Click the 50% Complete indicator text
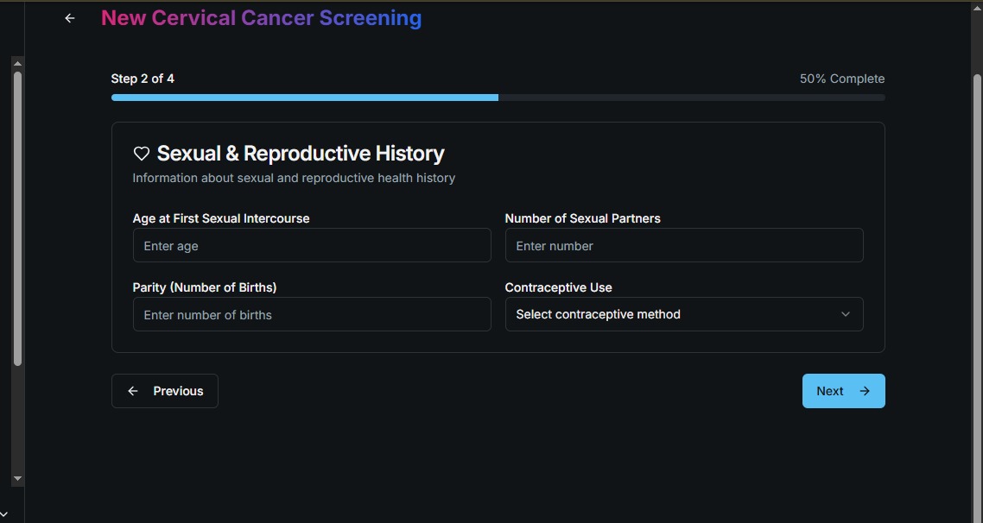The image size is (983, 523). click(x=841, y=79)
